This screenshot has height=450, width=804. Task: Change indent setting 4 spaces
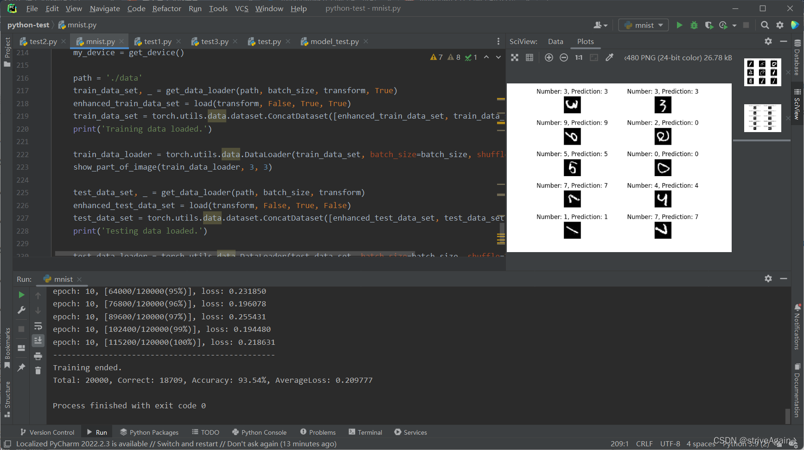pos(701,444)
